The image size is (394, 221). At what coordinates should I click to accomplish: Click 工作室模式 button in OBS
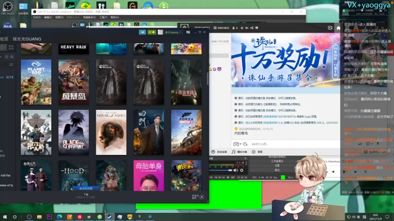pos(277,161)
